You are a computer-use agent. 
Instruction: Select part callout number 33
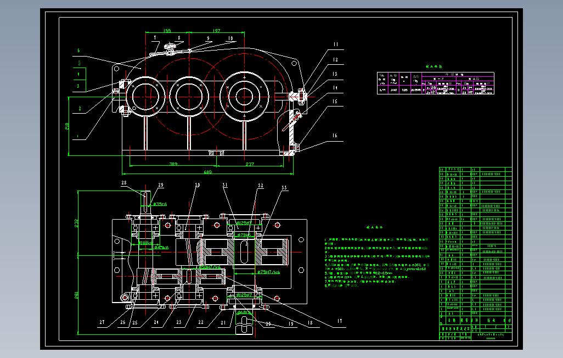[x=284, y=188]
